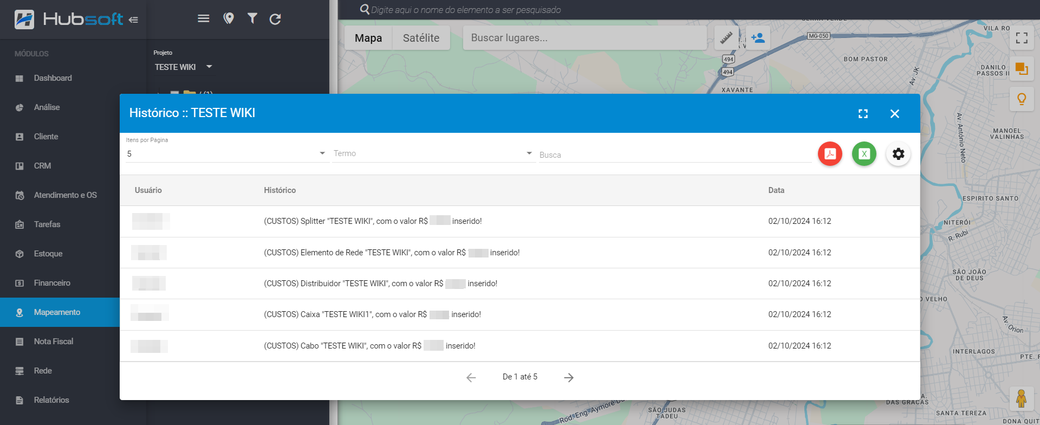This screenshot has width=1040, height=425.
Task: Click the search magnifier icon at top
Action: 365,10
